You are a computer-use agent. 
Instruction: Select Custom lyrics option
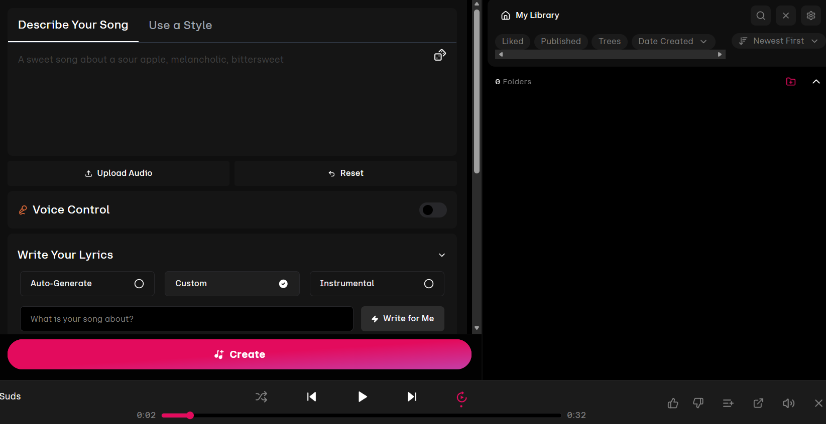pyautogui.click(x=232, y=284)
